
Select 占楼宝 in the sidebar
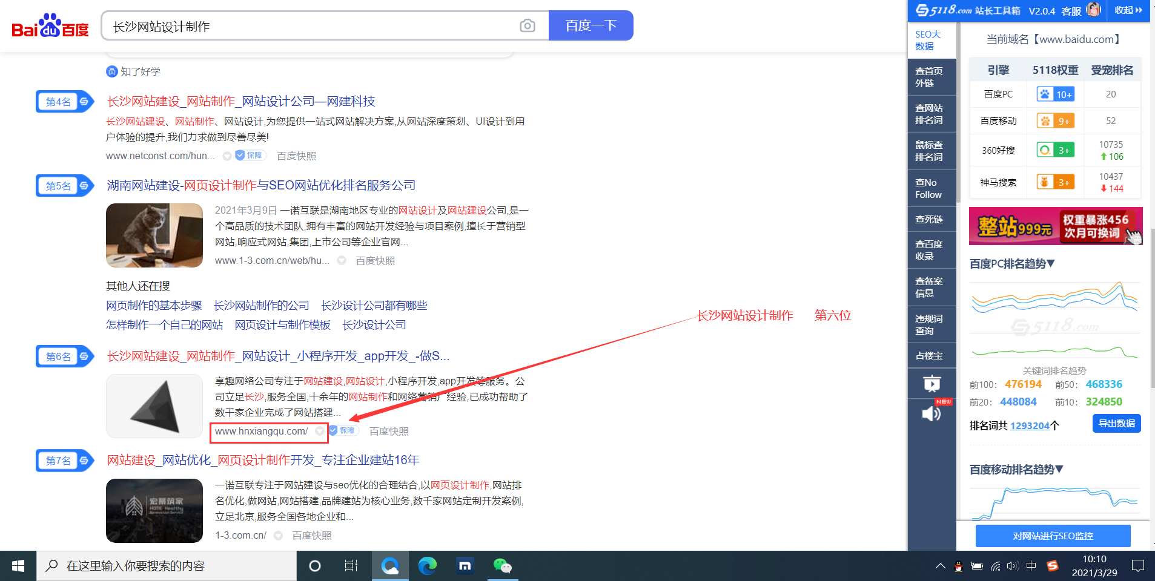932,356
